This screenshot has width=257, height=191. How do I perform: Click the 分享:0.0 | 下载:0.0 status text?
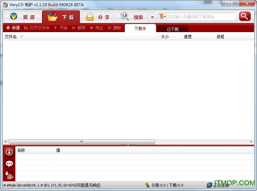167,185
